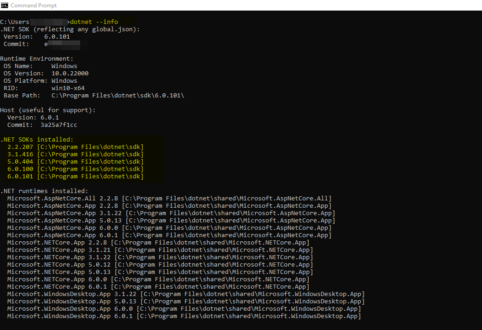
Task: Click the Microsoft.WindowsDesktop.App 3.1.22 line
Action: coord(186,294)
